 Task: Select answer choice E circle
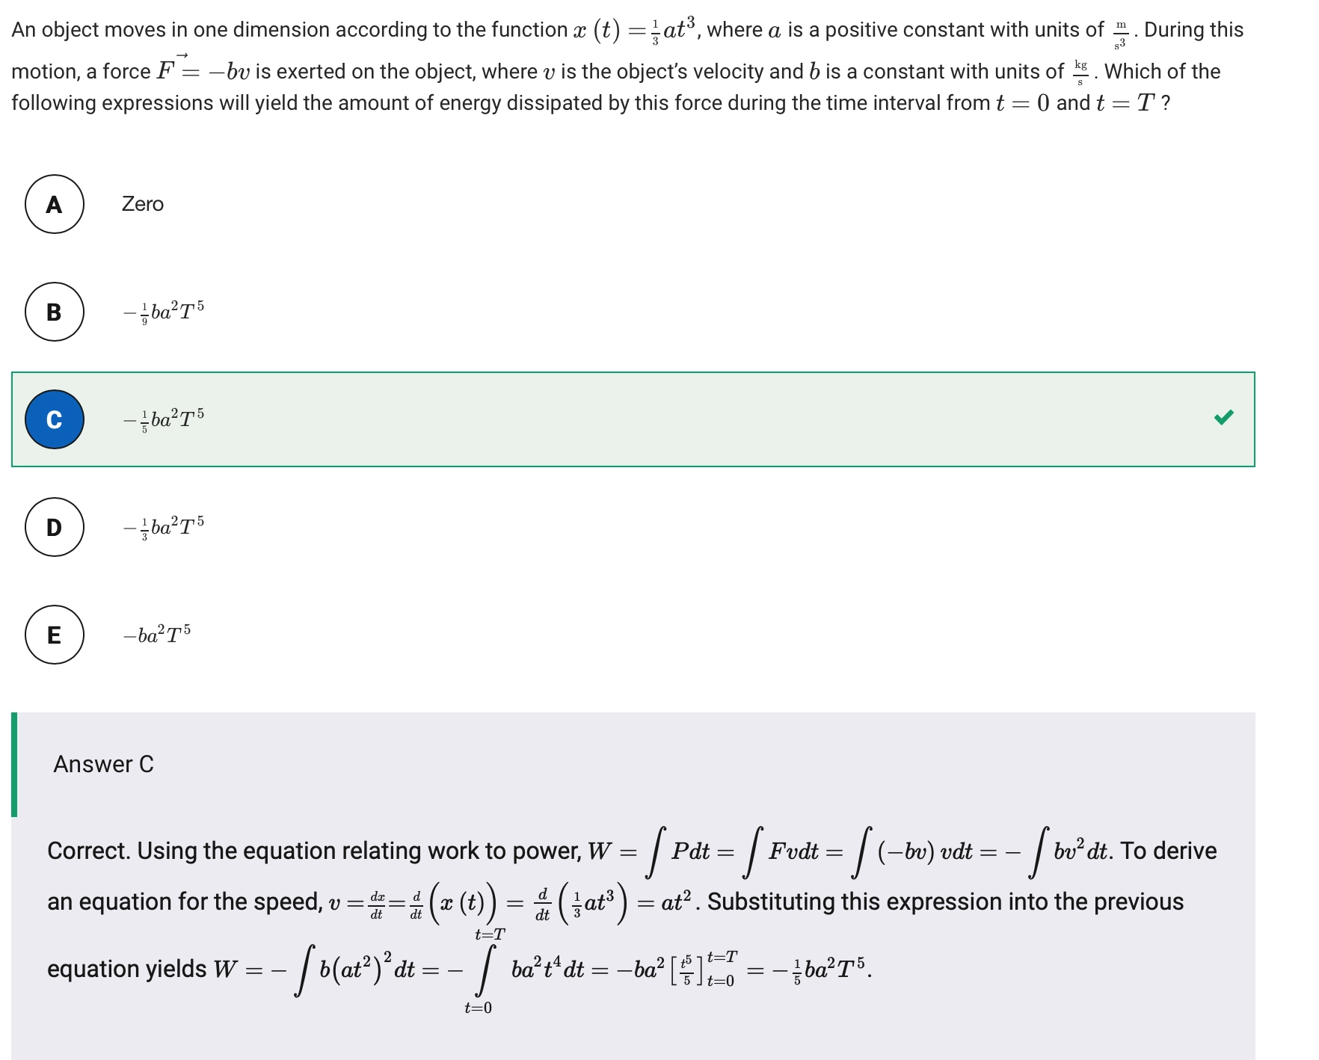pos(55,635)
